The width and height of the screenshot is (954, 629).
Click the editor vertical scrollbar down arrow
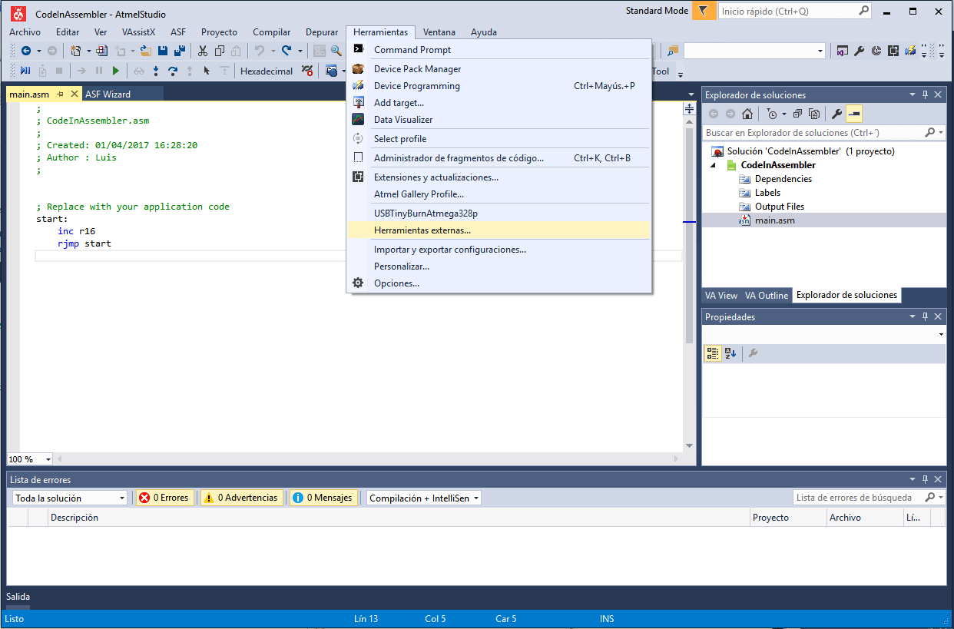(689, 445)
